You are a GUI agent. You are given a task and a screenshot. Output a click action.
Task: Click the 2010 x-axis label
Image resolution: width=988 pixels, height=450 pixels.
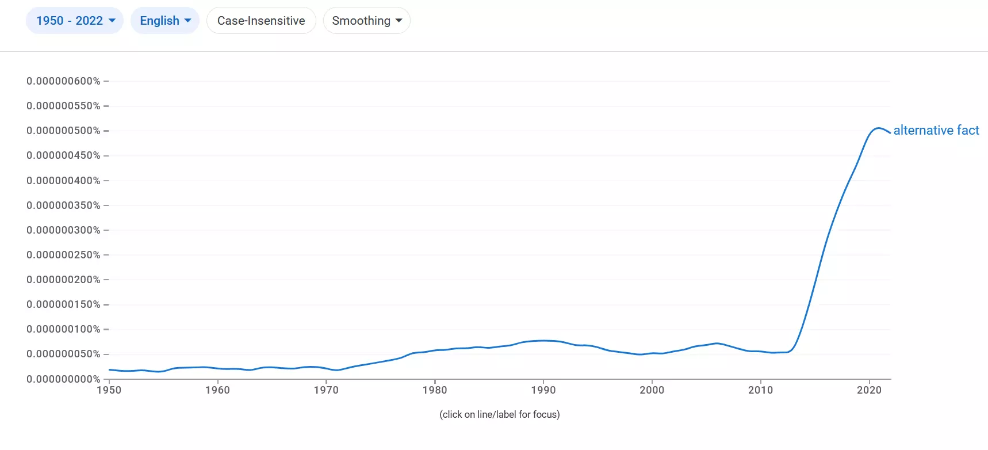coord(760,390)
